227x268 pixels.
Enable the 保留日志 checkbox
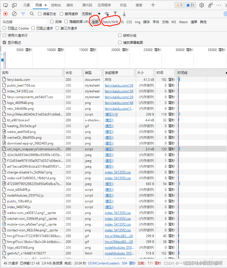coord(39,14)
